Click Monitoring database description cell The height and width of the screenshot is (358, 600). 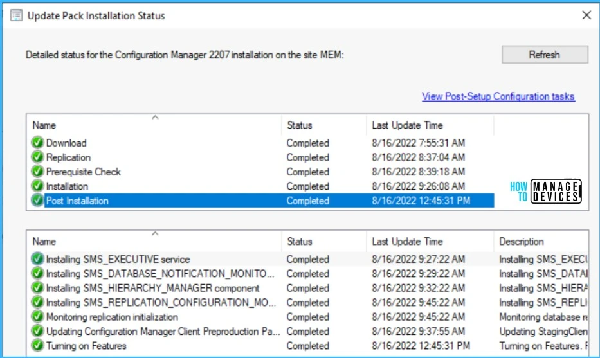pyautogui.click(x=543, y=317)
